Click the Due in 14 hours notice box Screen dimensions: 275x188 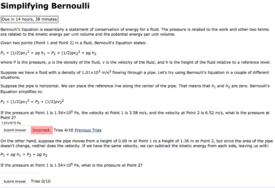click(x=30, y=19)
